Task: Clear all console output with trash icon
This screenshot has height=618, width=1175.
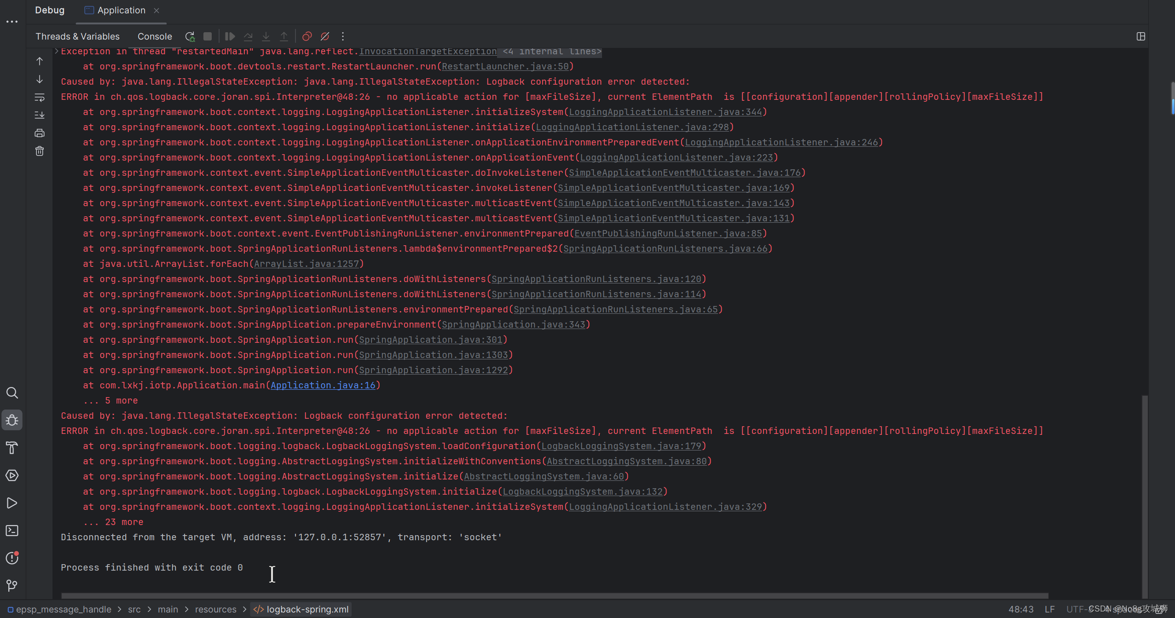Action: [40, 150]
